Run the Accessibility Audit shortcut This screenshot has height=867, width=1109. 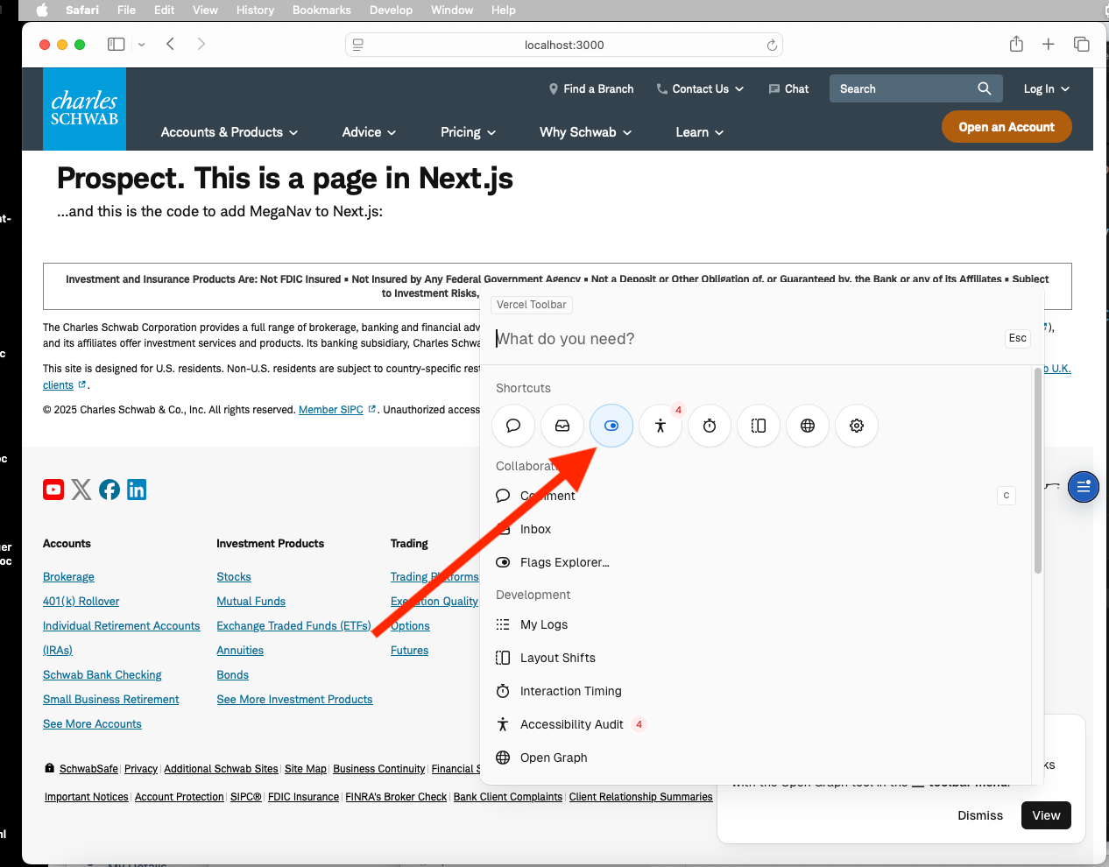(660, 426)
